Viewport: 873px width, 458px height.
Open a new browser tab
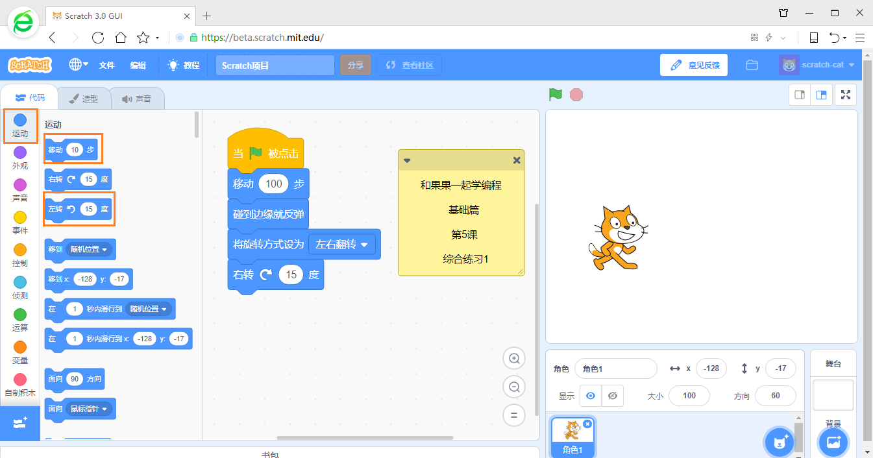coord(207,15)
